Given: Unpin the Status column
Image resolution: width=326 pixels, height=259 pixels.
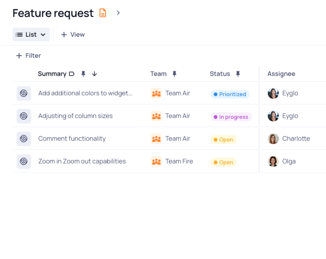Looking at the screenshot, I should (238, 74).
